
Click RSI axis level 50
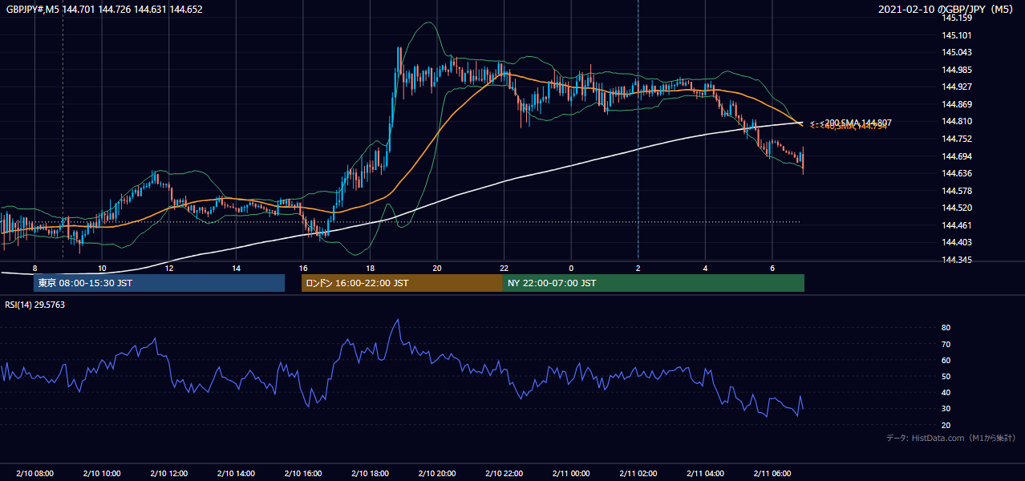tap(946, 376)
